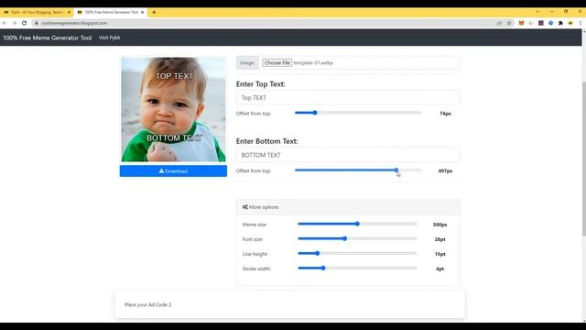Screen dimensions: 586x330
Task: Click the site address in the URL bar
Action: click(74, 23)
